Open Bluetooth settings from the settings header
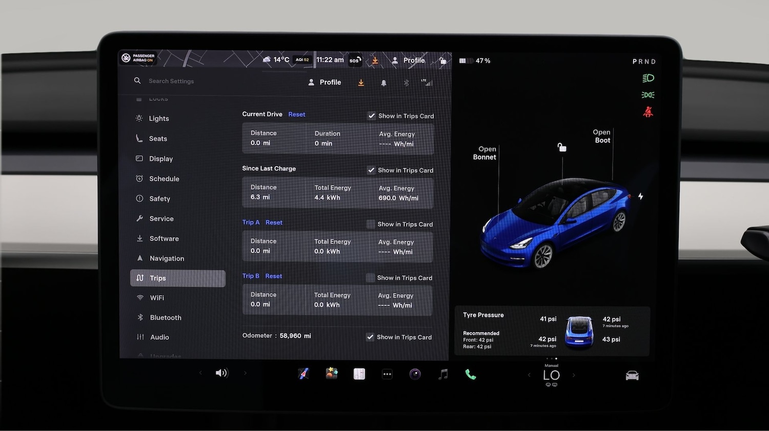Viewport: 769px width, 431px height. click(406, 82)
